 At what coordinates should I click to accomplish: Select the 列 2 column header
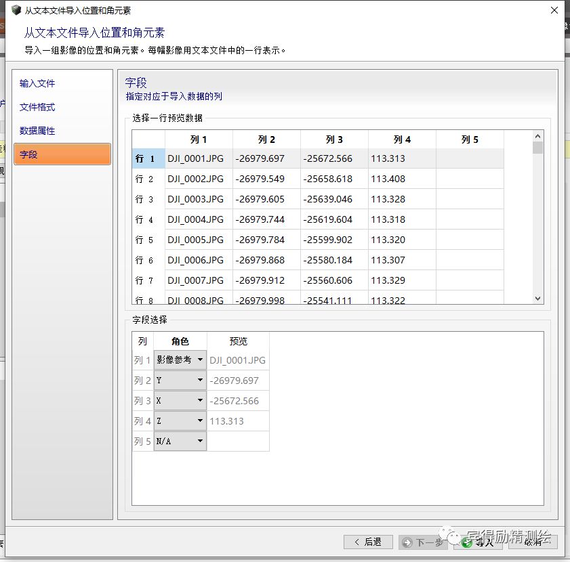point(266,139)
